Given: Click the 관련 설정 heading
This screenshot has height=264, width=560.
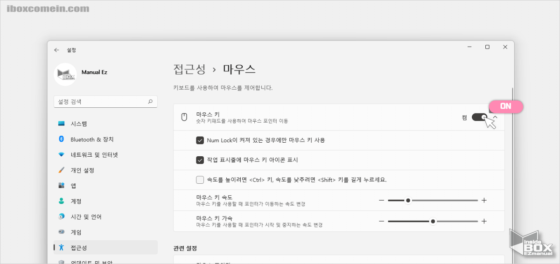Looking at the screenshot, I should tap(185, 248).
